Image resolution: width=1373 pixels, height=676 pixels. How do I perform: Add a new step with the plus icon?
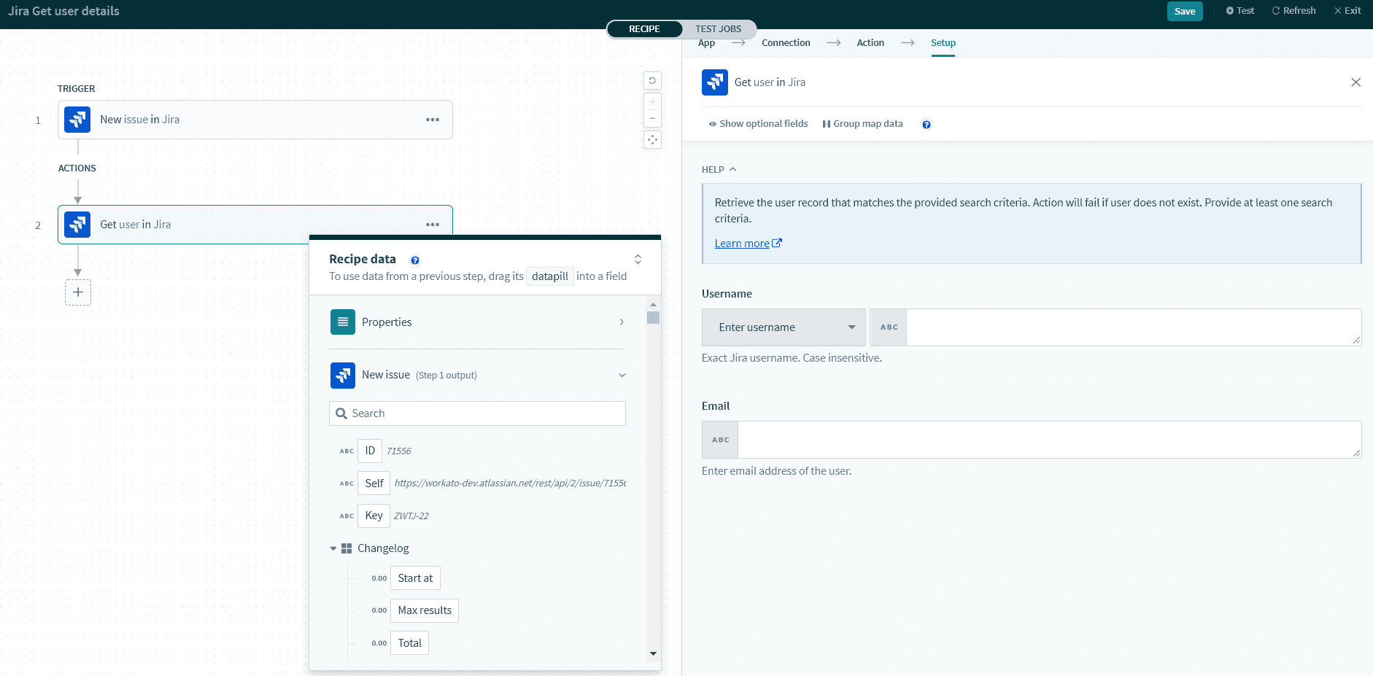(x=77, y=292)
